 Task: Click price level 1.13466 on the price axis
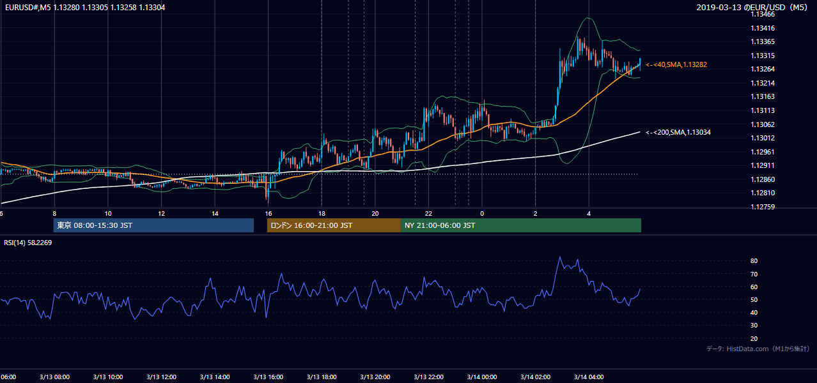[x=763, y=15]
